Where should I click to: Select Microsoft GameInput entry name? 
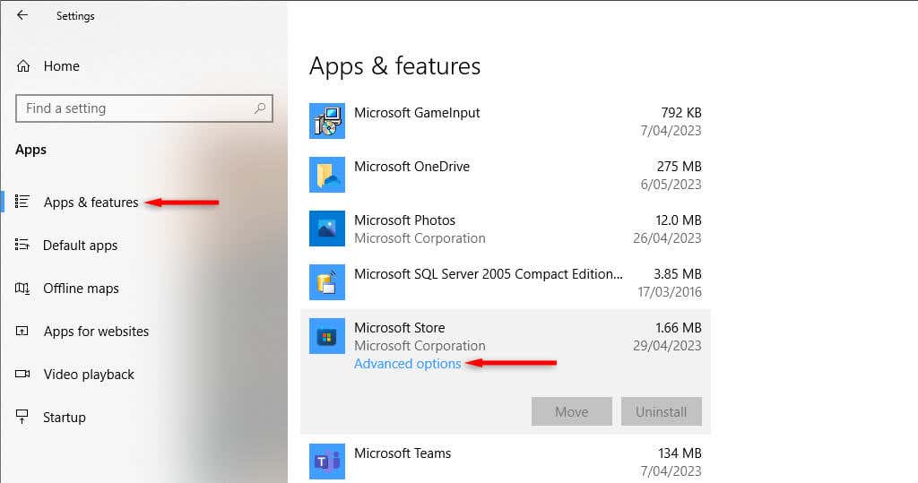(x=417, y=112)
